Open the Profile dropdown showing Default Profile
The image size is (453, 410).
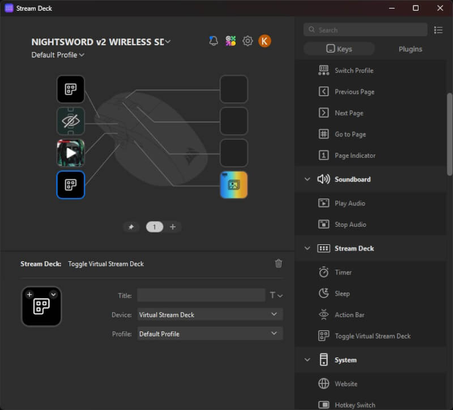(210, 334)
